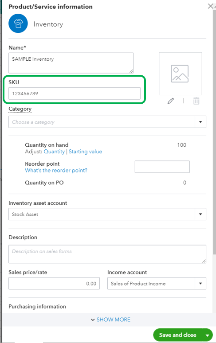The width and height of the screenshot is (216, 343).
Task: Click the Save and close button
Action: (x=178, y=335)
